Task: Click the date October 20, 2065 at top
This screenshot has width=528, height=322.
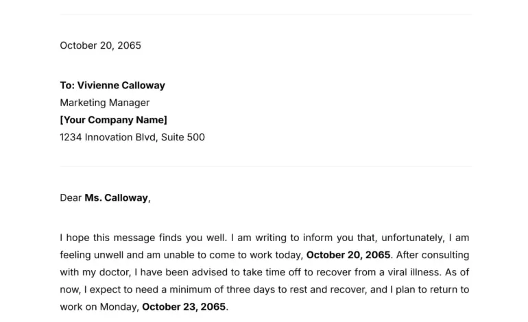Action: point(100,45)
